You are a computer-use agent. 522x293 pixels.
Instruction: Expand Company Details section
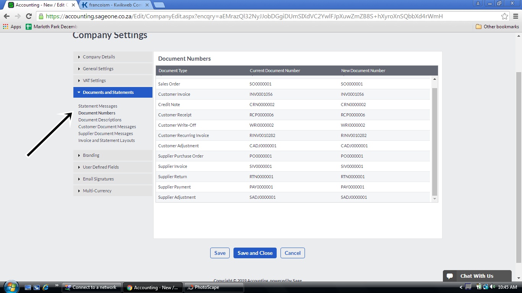tap(113, 57)
